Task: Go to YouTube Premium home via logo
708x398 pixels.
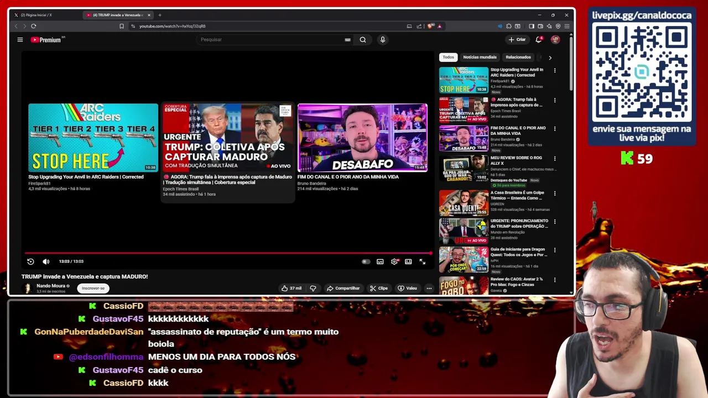Action: click(x=46, y=40)
